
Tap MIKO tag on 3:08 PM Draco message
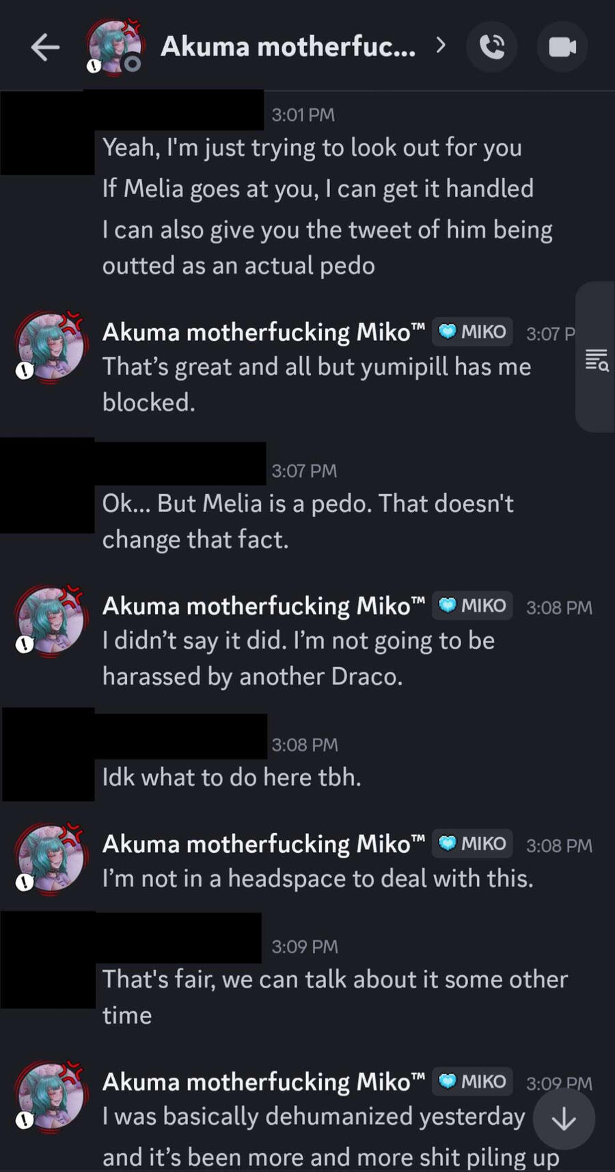point(473,606)
